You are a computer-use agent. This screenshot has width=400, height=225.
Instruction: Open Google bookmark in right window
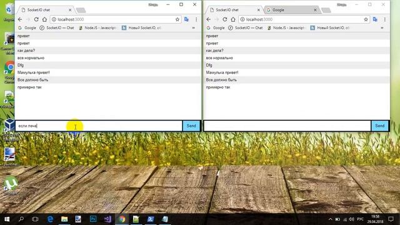216,27
